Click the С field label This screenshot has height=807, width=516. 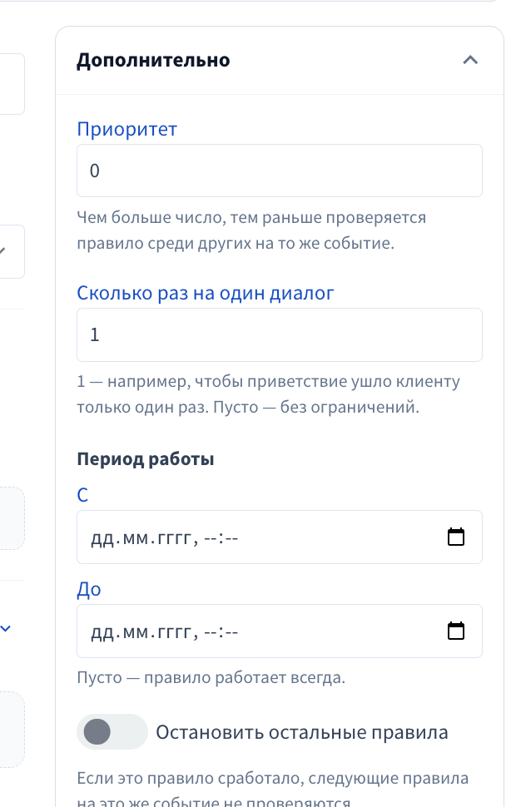tap(82, 495)
